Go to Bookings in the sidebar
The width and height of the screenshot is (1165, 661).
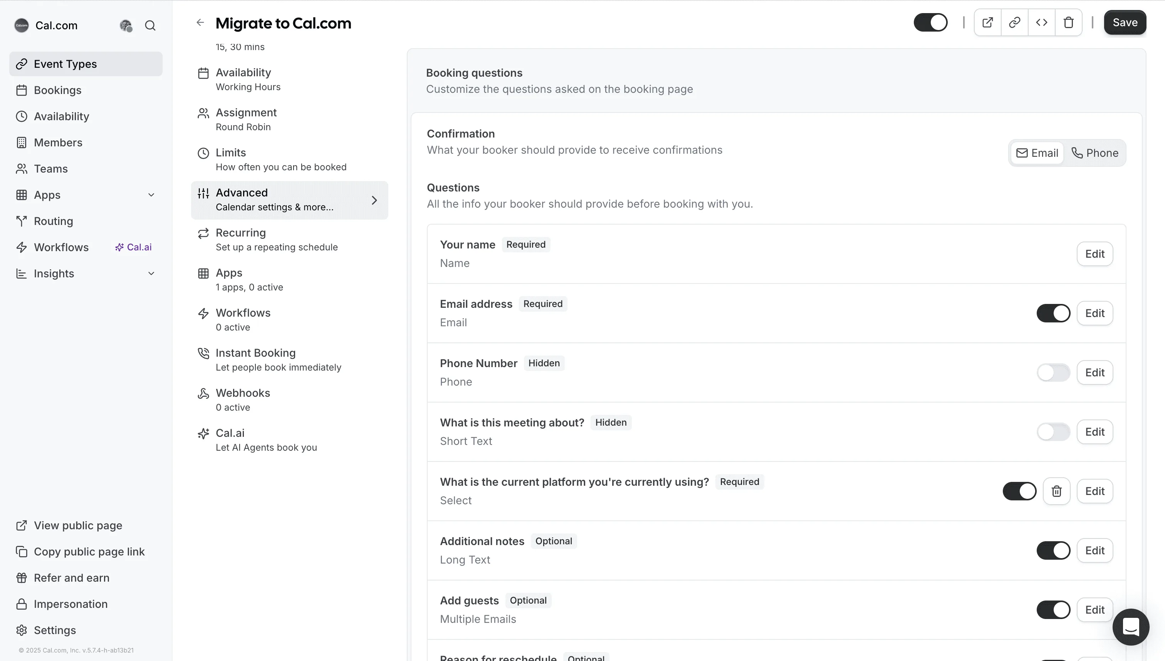tap(86, 90)
